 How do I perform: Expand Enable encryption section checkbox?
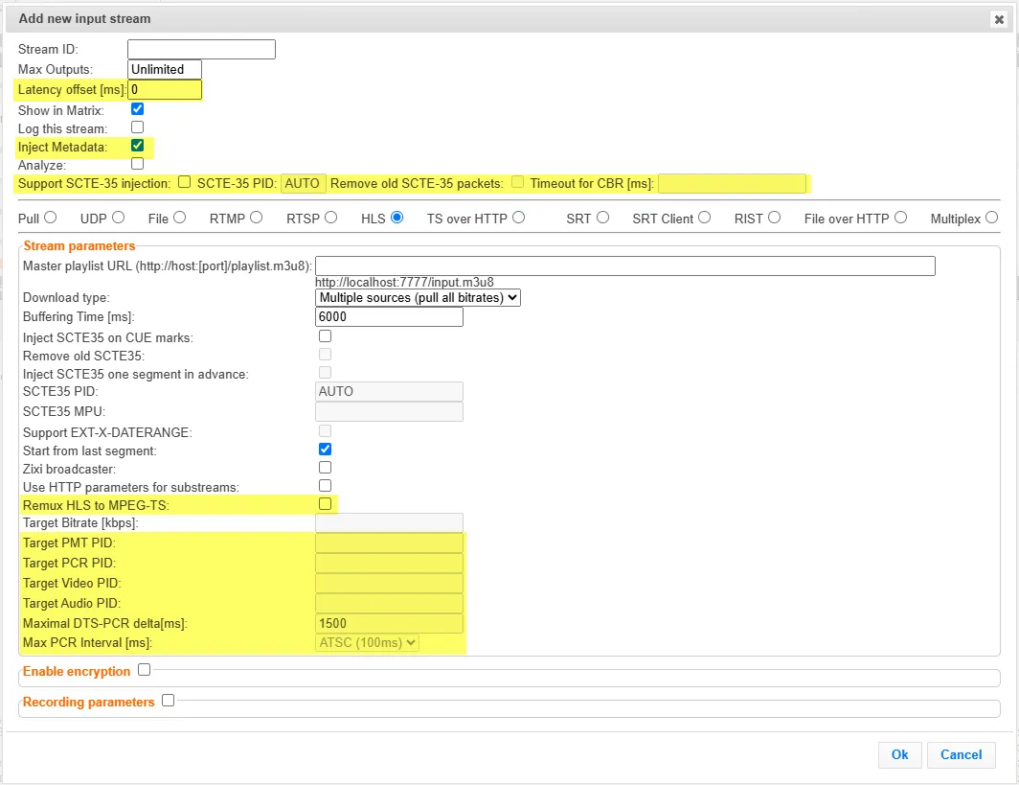pyautogui.click(x=145, y=670)
